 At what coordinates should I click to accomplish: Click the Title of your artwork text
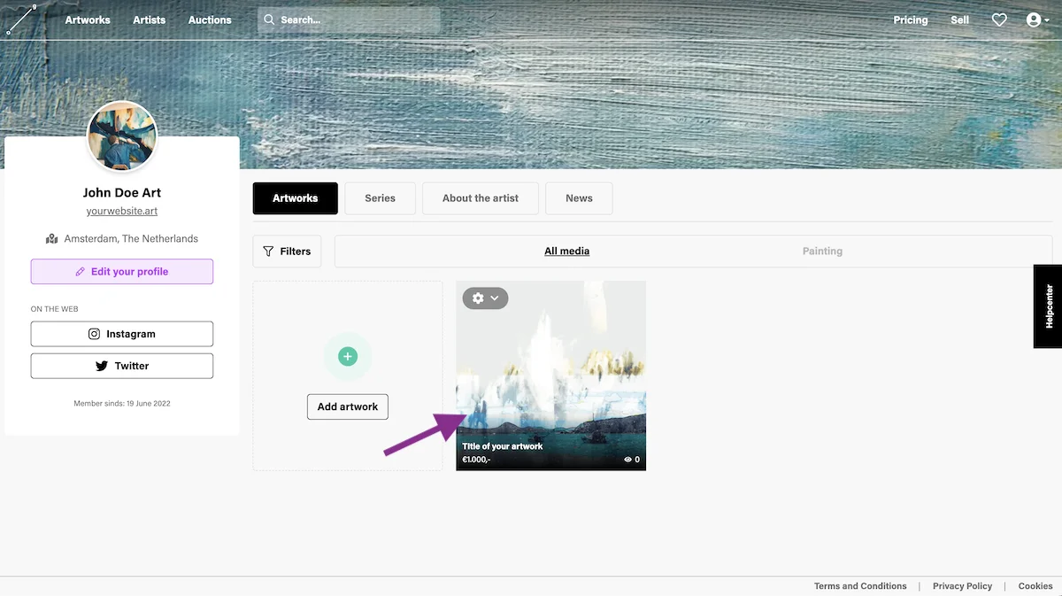(503, 446)
